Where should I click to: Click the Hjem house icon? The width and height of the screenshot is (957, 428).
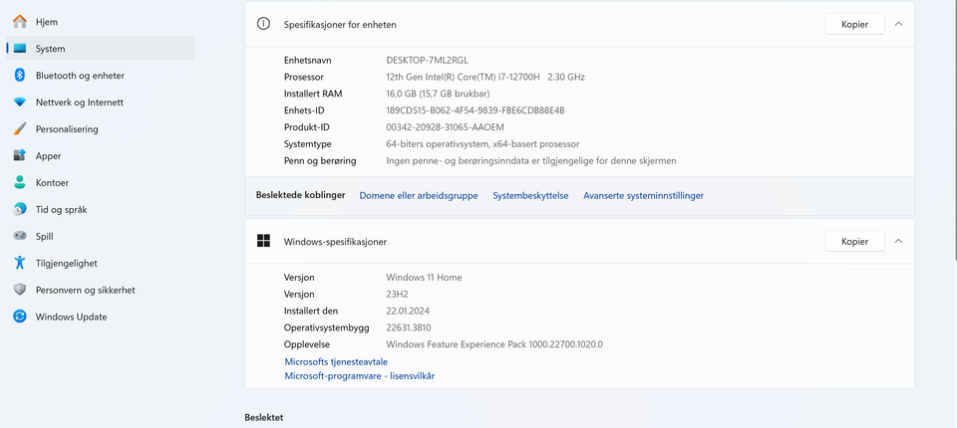19,21
